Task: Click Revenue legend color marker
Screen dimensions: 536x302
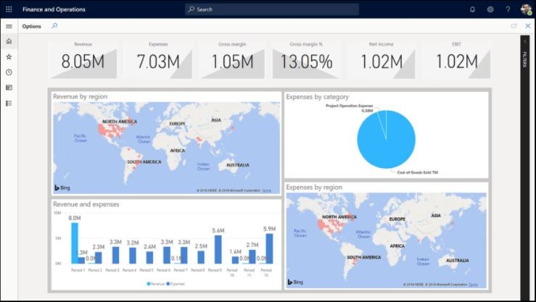Action: point(149,284)
